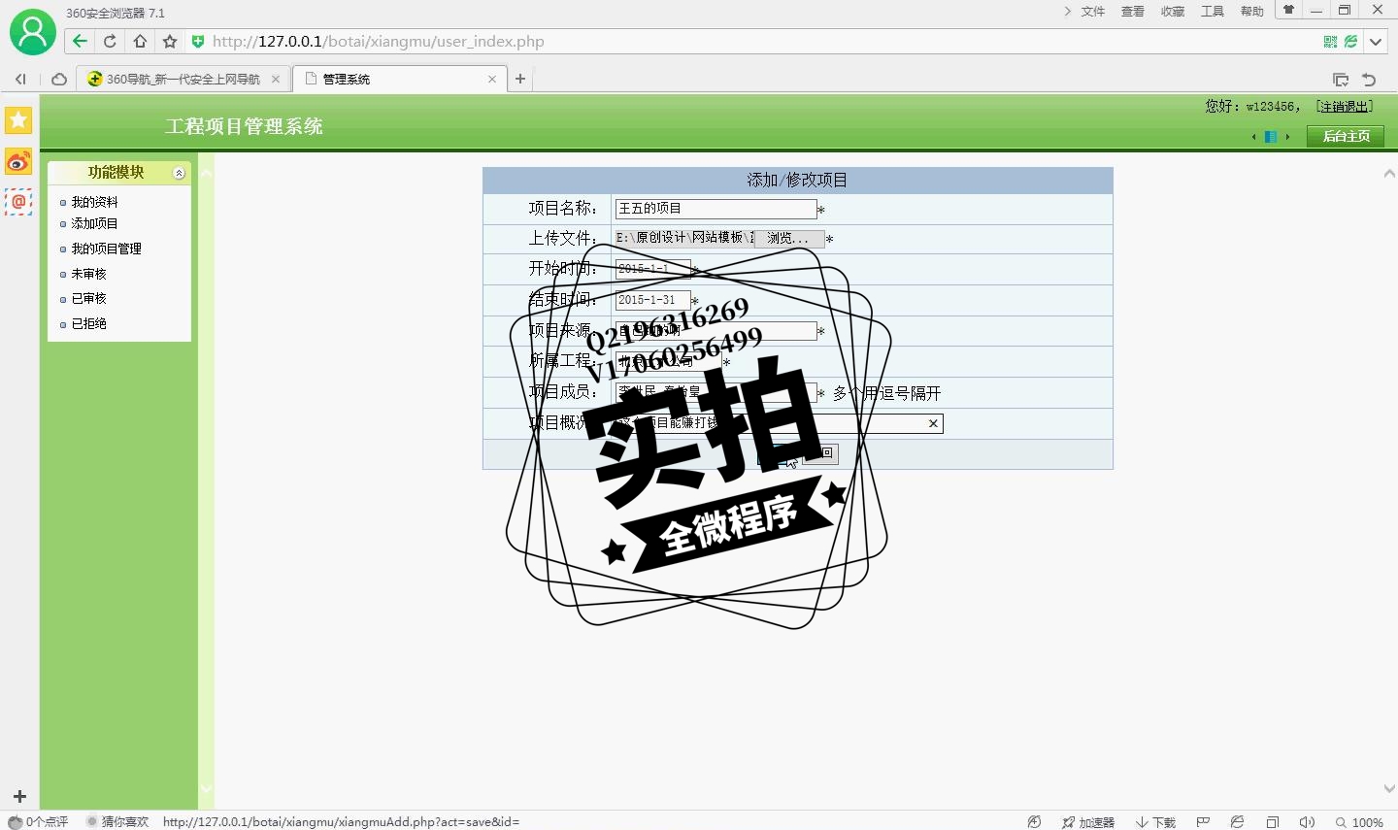Open 已拒绝 list in sidebar

point(88,323)
